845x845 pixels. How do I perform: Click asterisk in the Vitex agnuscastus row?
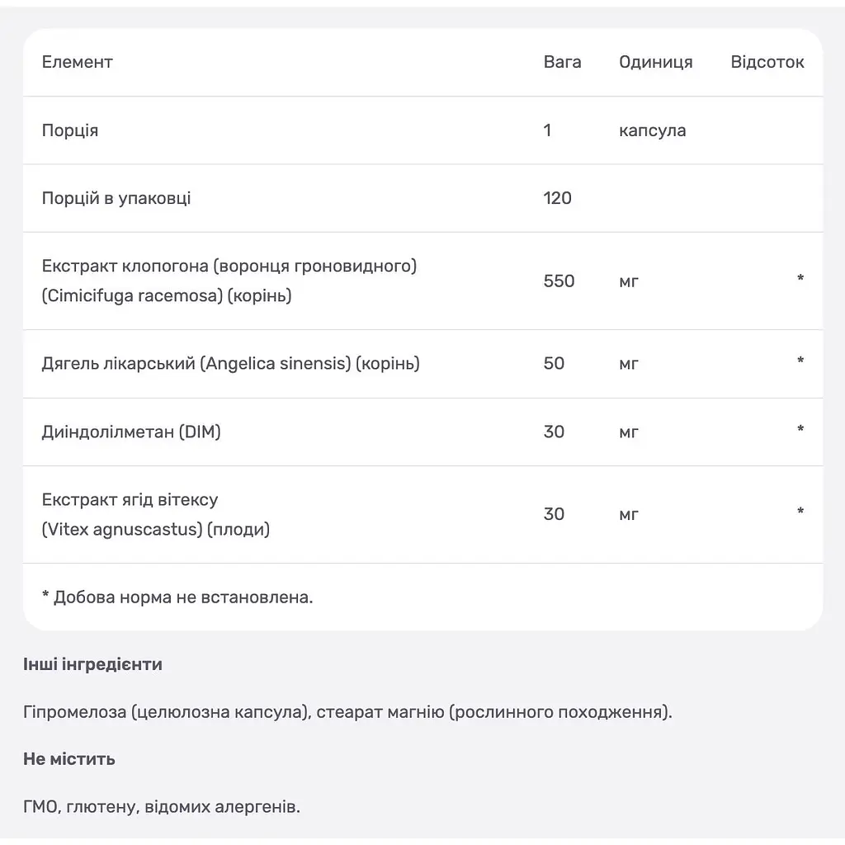click(x=800, y=512)
